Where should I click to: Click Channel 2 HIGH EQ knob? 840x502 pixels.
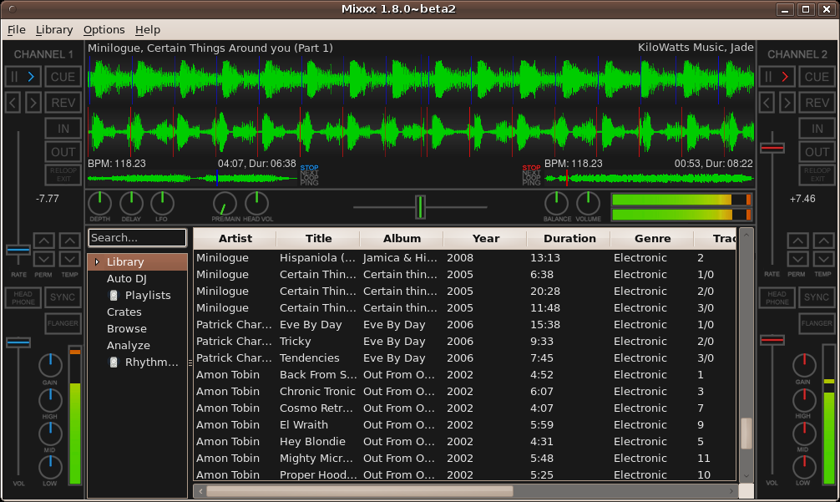click(x=804, y=400)
